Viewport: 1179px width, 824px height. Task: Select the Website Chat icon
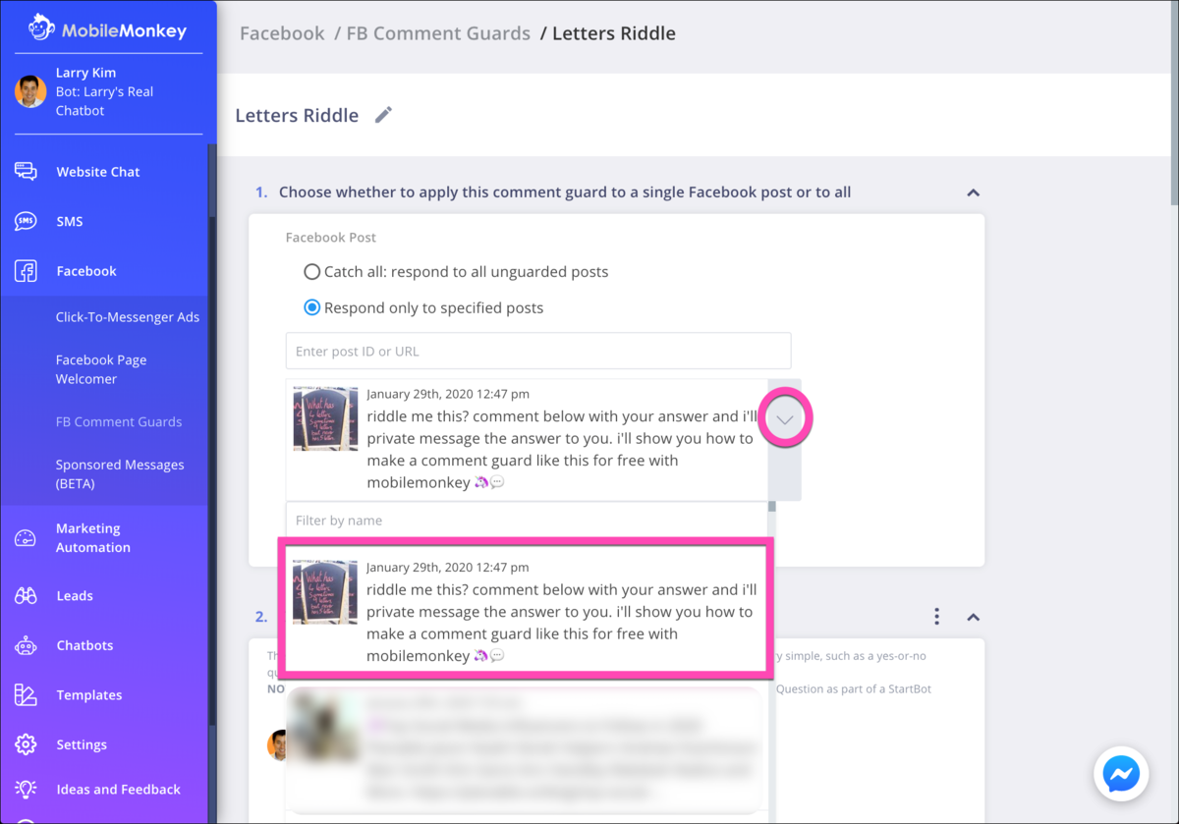25,171
